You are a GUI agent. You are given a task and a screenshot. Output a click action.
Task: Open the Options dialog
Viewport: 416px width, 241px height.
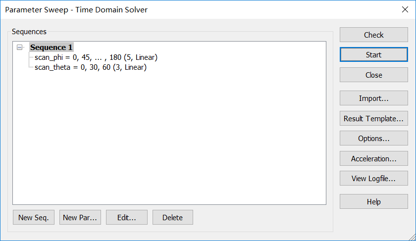tap(373, 139)
